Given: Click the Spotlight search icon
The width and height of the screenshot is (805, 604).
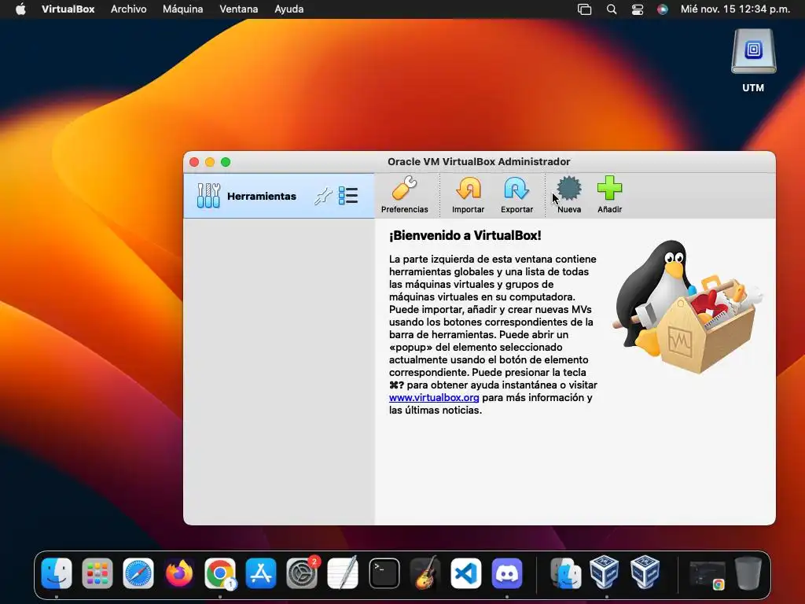Looking at the screenshot, I should [x=612, y=9].
